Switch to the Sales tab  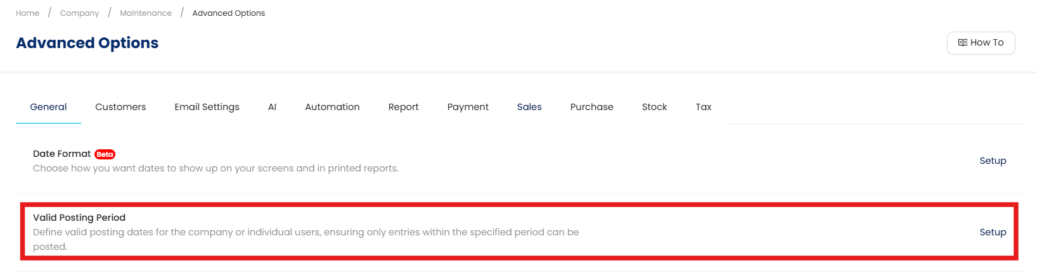(x=529, y=107)
